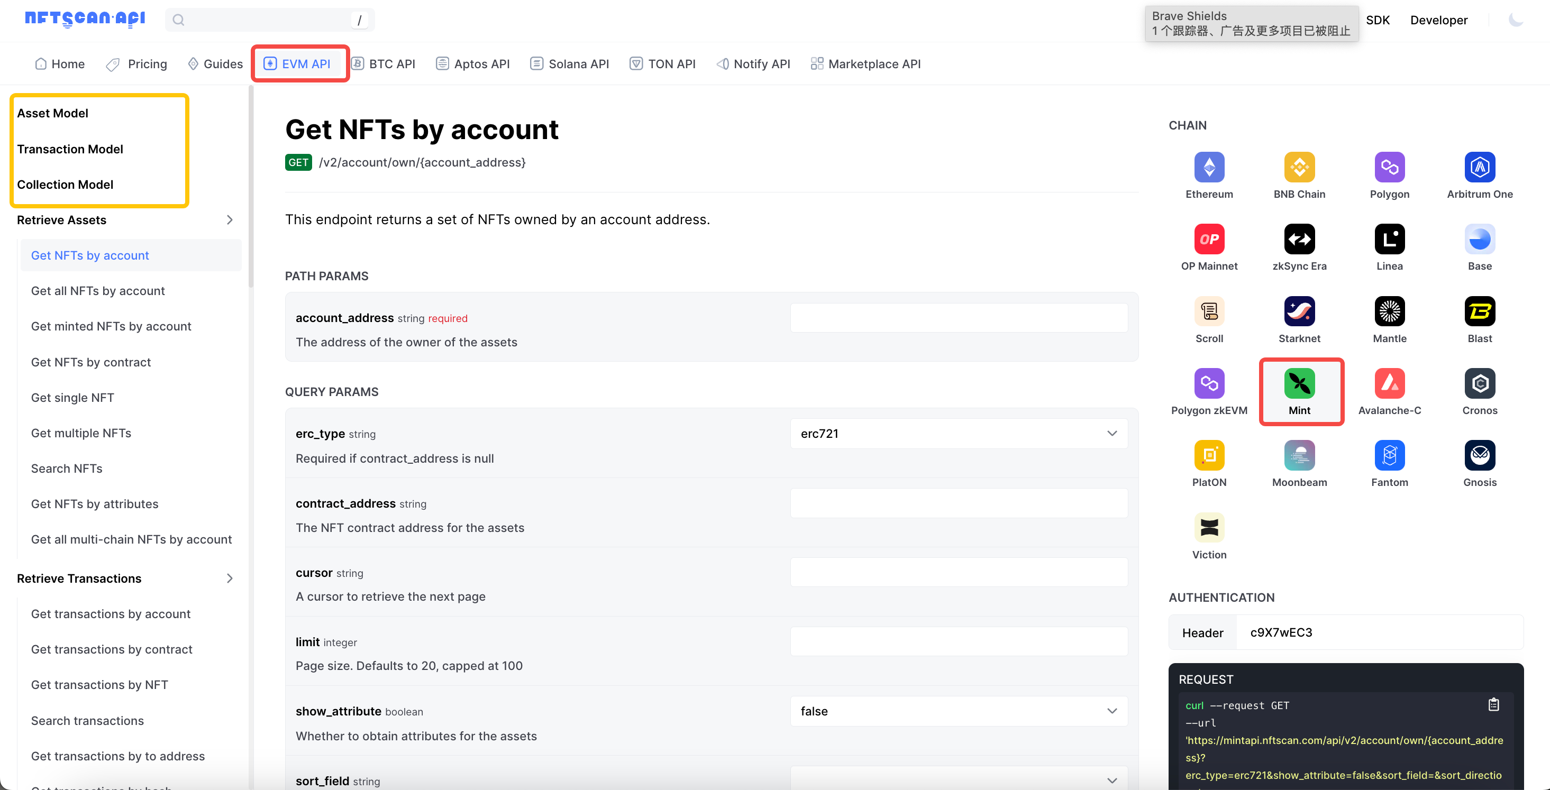This screenshot has height=790, width=1550.
Task: Copy the curl request code
Action: [x=1493, y=704]
